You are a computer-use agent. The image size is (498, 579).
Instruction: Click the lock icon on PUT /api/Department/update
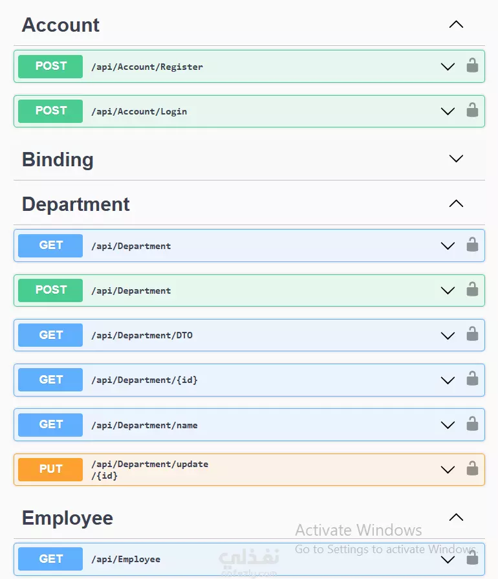pyautogui.click(x=472, y=468)
